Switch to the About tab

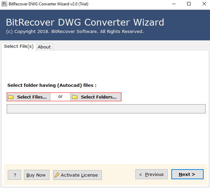tap(44, 47)
